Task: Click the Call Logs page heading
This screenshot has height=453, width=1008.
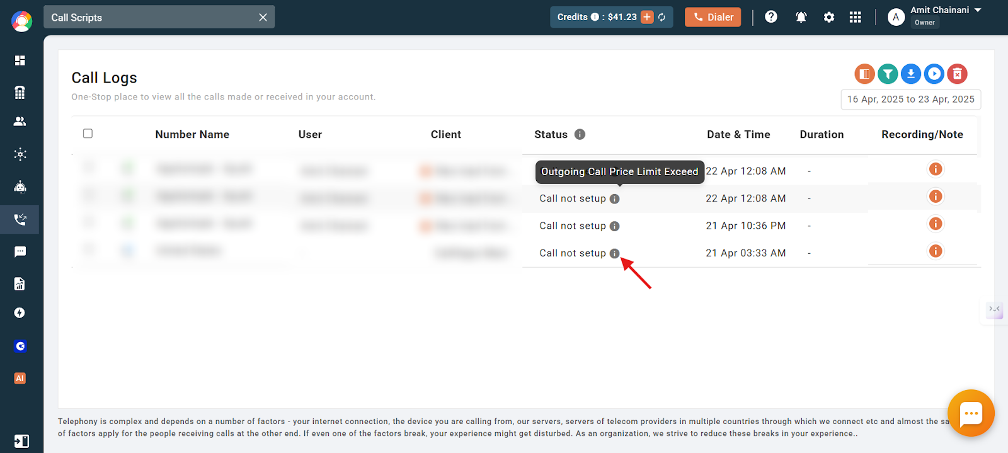Action: pos(105,77)
